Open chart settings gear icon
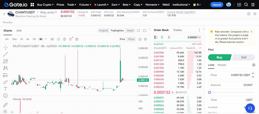This screenshot has height=114, width=259. (x=145, y=39)
